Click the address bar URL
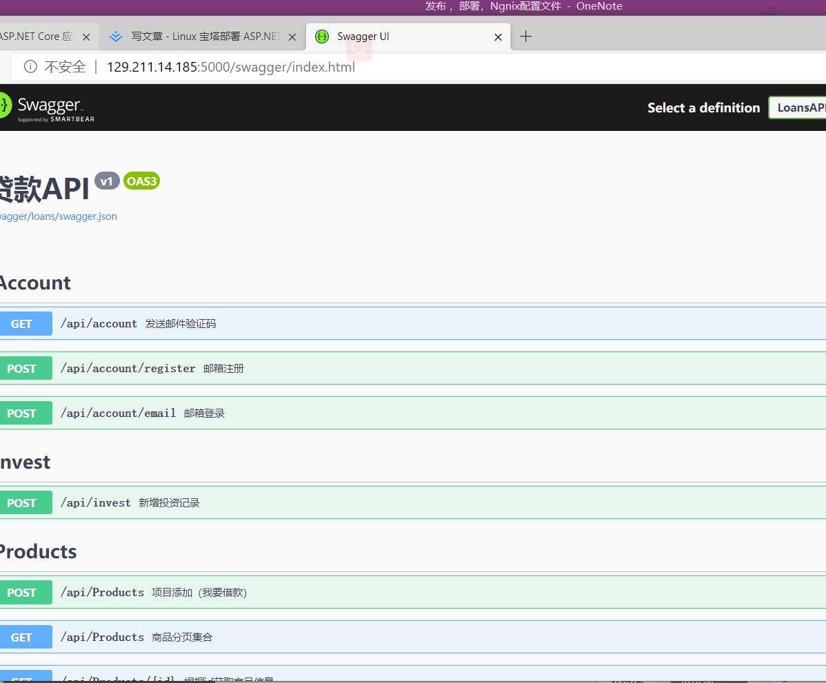Image resolution: width=826 pixels, height=683 pixels. (231, 67)
